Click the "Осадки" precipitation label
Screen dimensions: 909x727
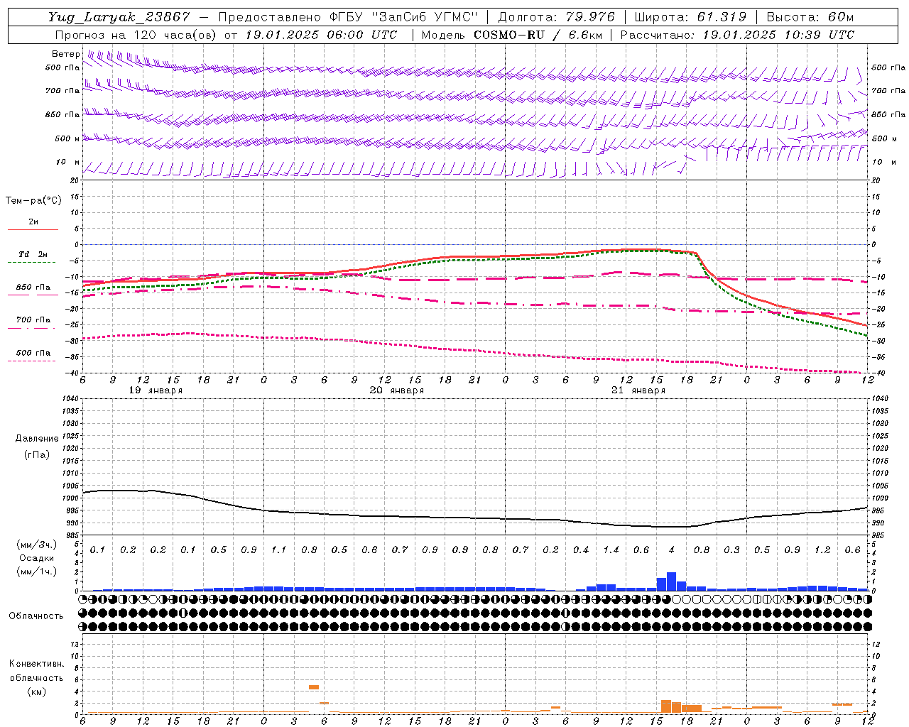pyautogui.click(x=36, y=558)
